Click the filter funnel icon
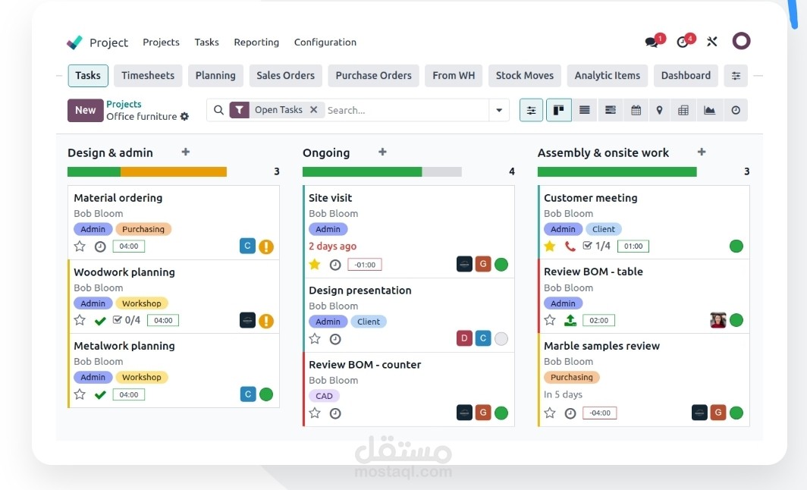 [240, 110]
